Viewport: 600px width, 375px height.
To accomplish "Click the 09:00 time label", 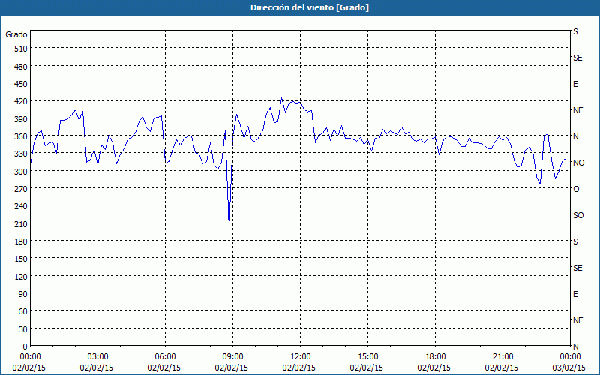I will 233,357.
